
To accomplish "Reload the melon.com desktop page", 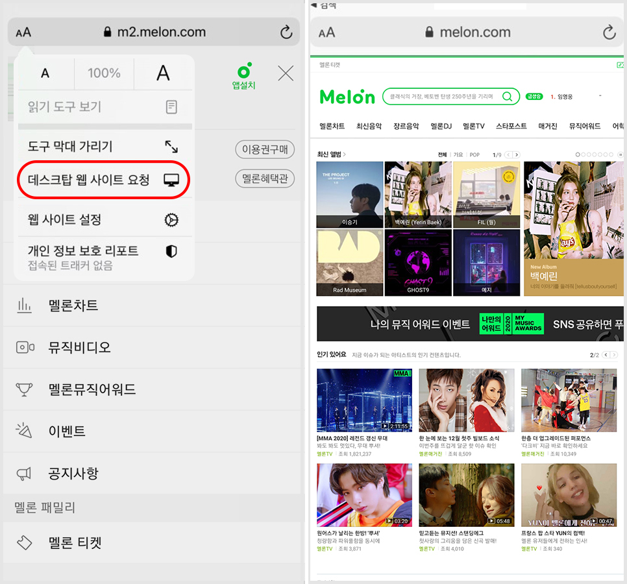I will pos(609,32).
